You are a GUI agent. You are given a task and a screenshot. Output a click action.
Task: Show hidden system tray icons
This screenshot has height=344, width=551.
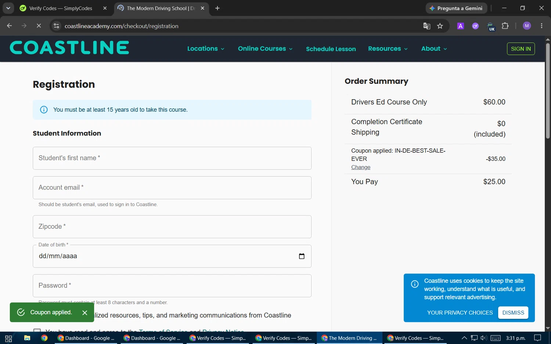(x=464, y=338)
